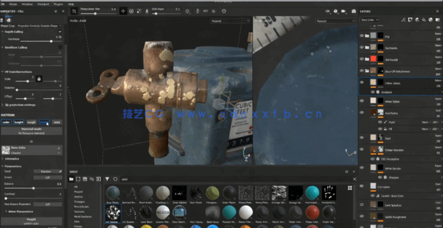Toggle the height material channel button
This screenshot has width=443, height=228.
coord(18,122)
